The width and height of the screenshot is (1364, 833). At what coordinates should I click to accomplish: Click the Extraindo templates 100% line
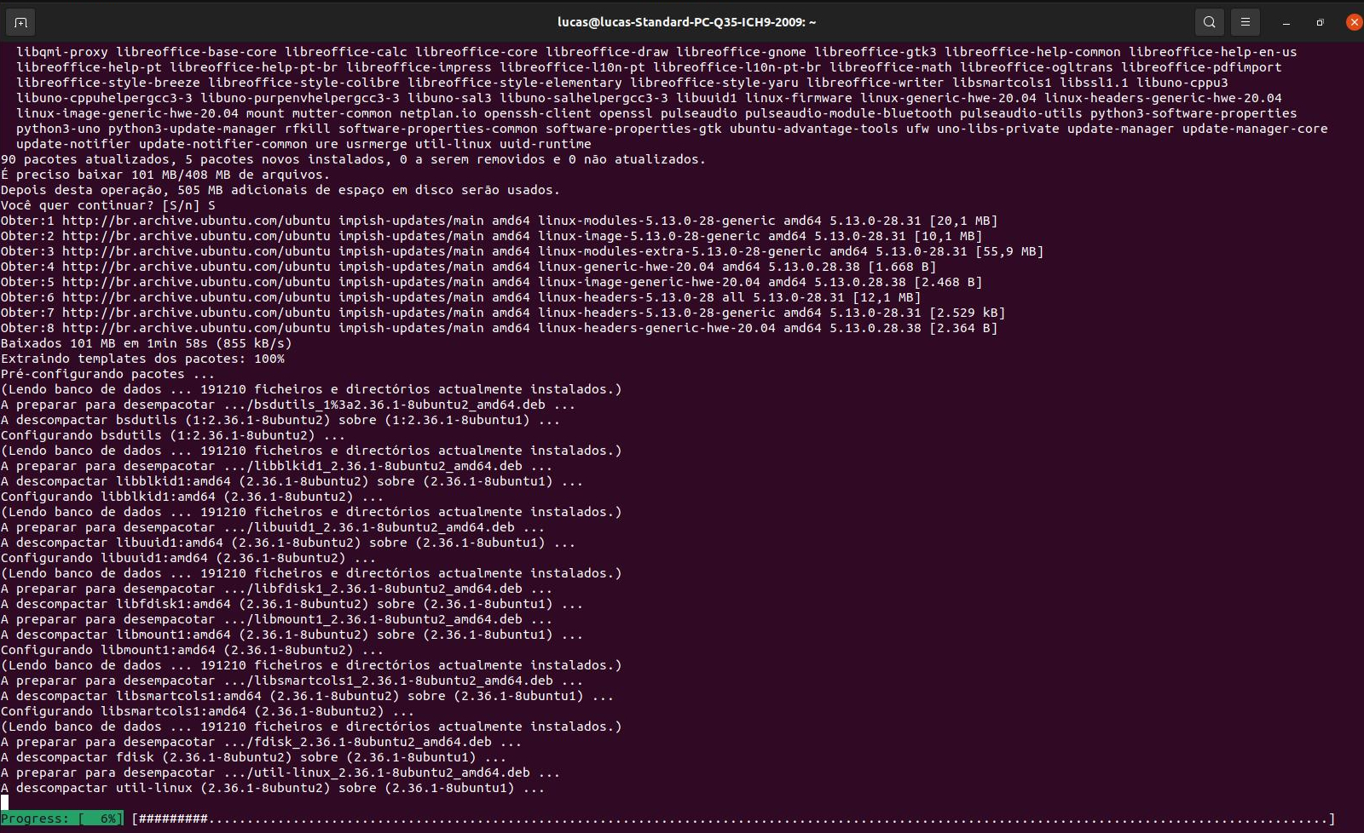[143, 359]
